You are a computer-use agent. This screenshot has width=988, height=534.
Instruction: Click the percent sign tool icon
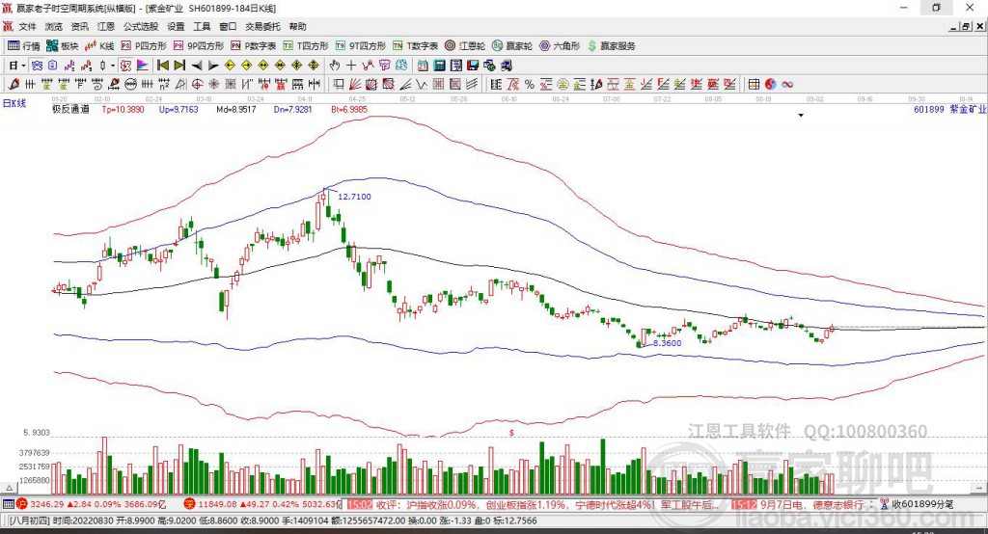[530, 85]
